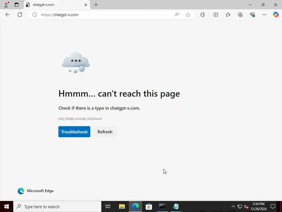
Task: Go back with the back arrow
Action: [x=8, y=15]
